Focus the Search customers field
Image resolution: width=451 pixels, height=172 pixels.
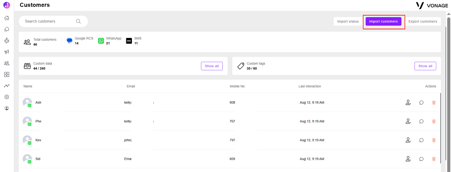(53, 21)
